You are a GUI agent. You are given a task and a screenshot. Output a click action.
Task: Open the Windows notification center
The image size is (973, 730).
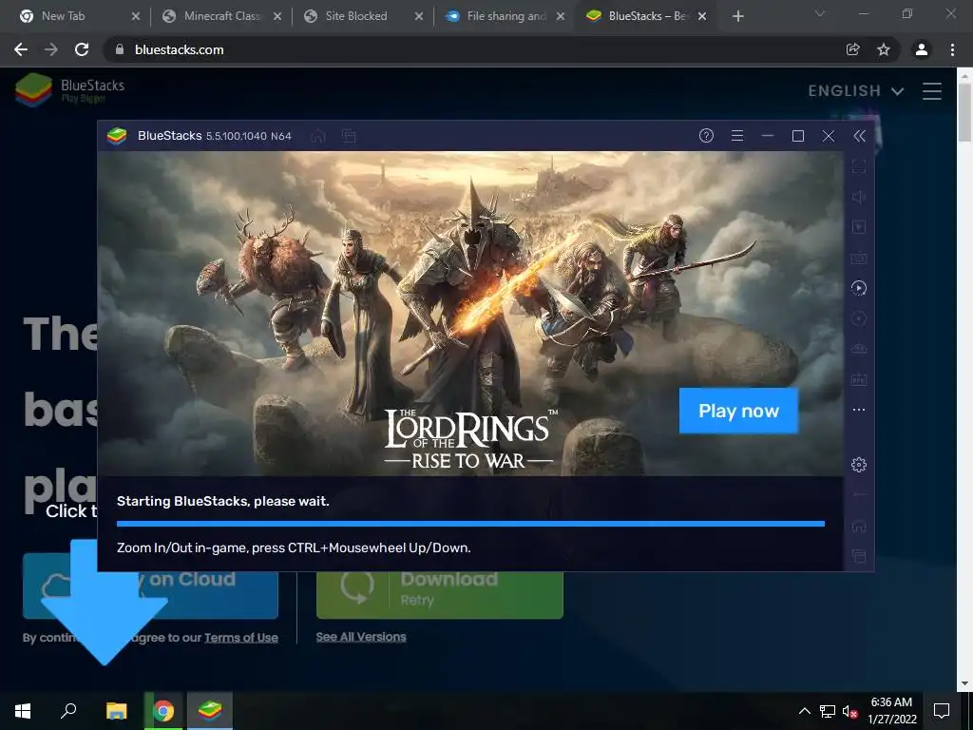(942, 711)
